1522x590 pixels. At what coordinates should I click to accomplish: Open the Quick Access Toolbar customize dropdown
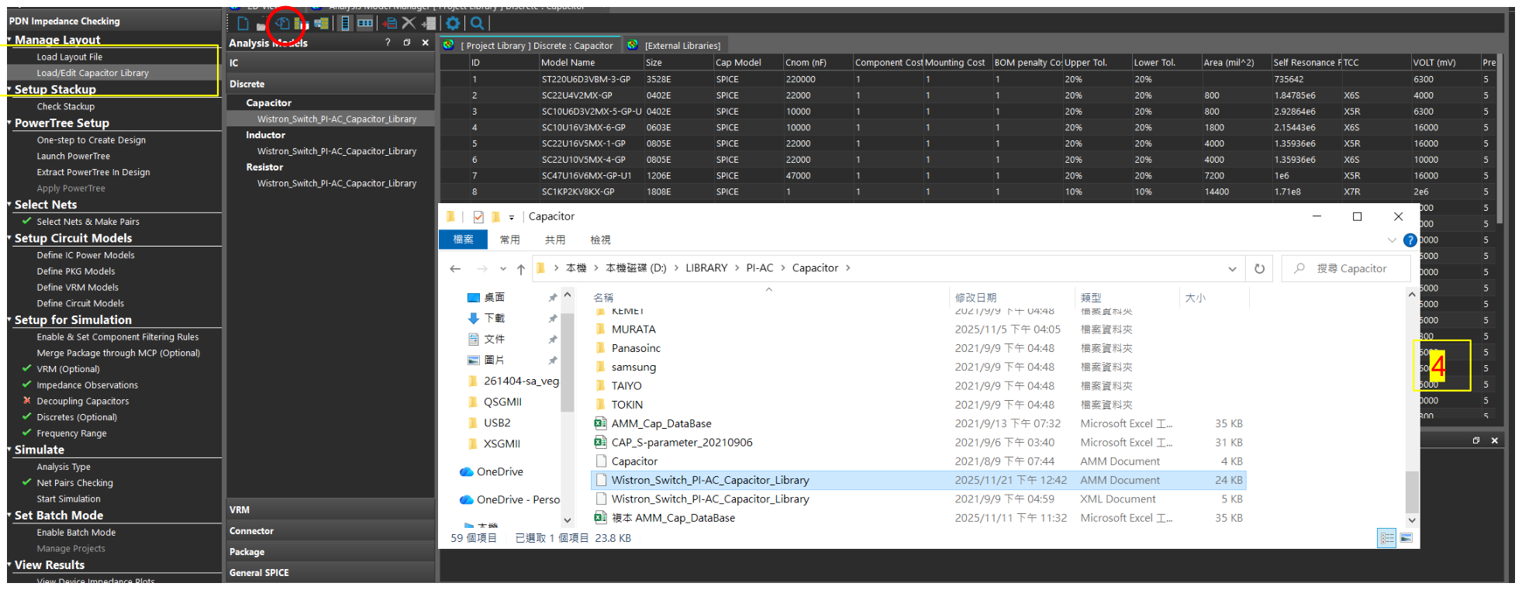[x=512, y=217]
